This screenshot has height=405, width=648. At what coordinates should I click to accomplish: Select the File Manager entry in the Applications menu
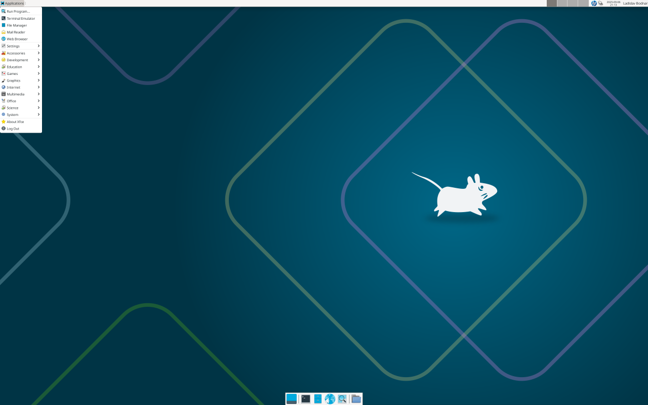[21, 25]
